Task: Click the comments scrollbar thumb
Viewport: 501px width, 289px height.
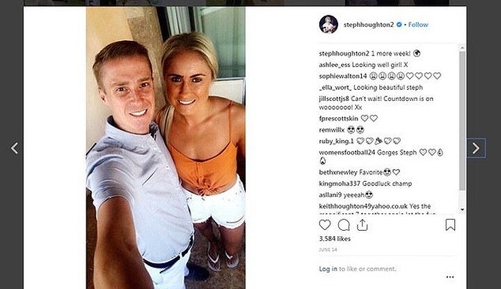Action: tap(462, 121)
